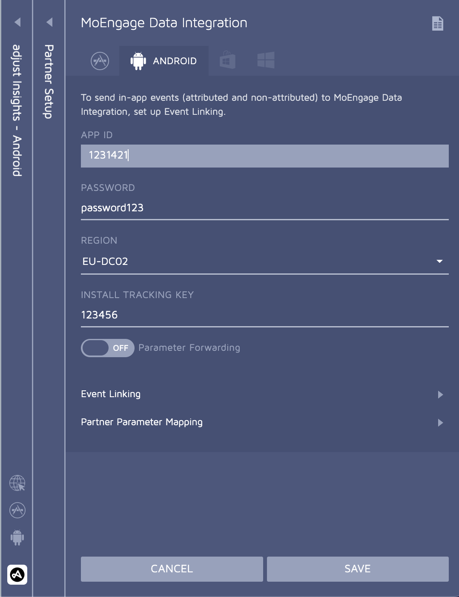Click into the Password field
Image resolution: width=459 pixels, height=597 pixels.
point(265,208)
